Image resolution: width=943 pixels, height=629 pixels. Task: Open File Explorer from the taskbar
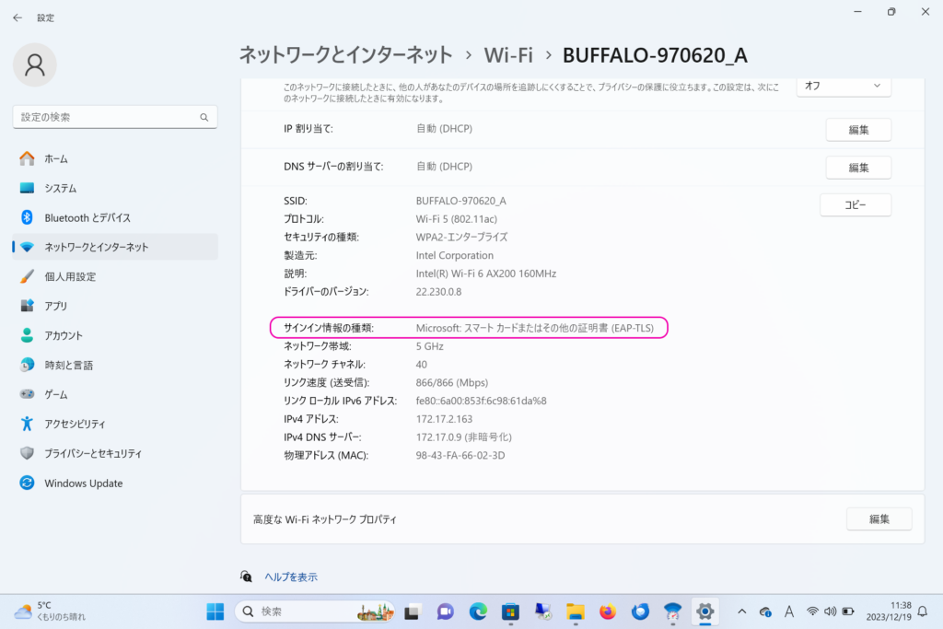(576, 612)
